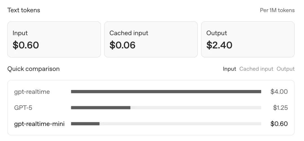Select the gpt-realtime-mini model name
The image size is (304, 141).
pos(39,124)
